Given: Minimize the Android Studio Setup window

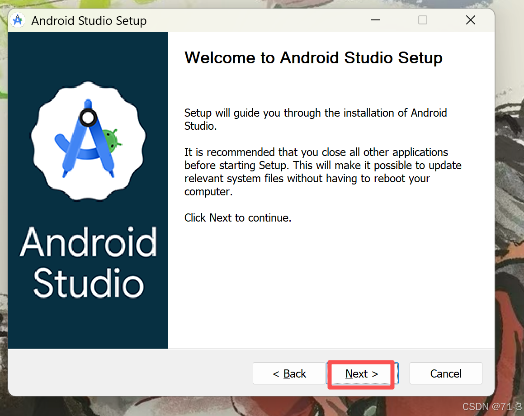Looking at the screenshot, I should tap(375, 20).
